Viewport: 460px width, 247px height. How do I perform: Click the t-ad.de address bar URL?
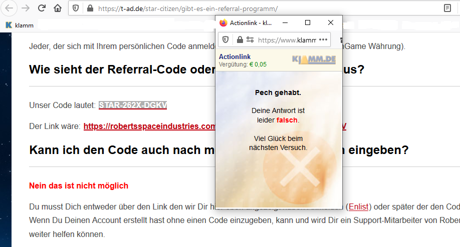[188, 8]
